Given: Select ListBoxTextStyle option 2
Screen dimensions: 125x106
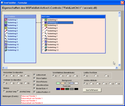Looking at the screenshot, I should (x=106, y=75).
